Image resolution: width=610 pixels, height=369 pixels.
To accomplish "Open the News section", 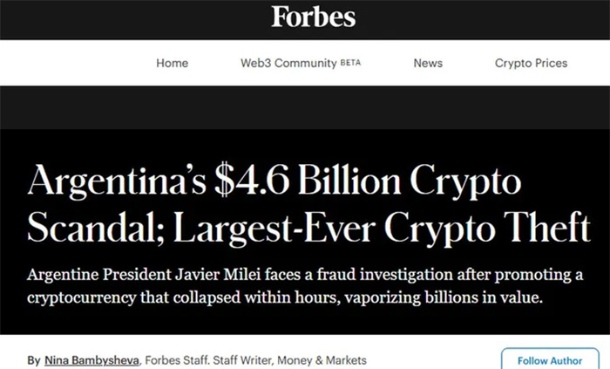I will pyautogui.click(x=428, y=63).
